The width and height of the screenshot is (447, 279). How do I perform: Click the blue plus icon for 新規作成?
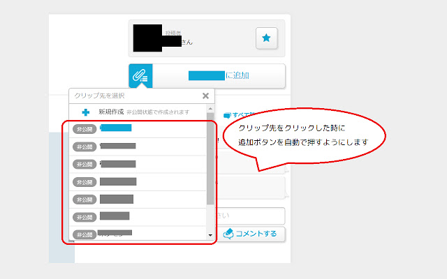85,112
